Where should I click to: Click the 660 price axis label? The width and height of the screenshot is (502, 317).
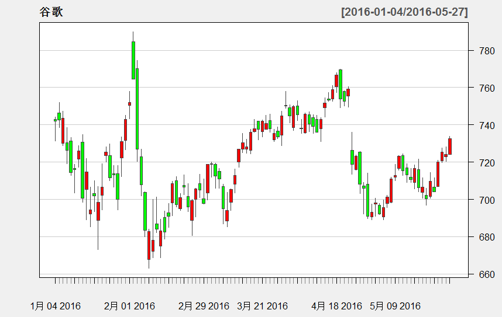(x=487, y=274)
